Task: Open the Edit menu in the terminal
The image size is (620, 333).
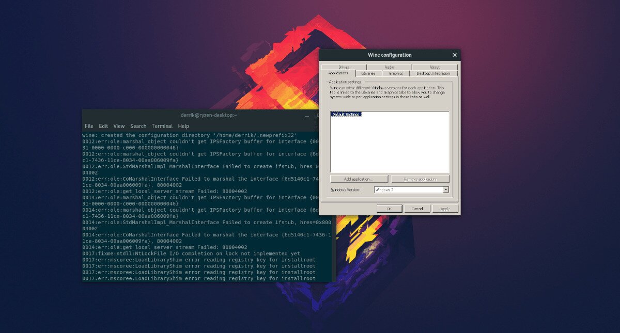Action: click(103, 125)
